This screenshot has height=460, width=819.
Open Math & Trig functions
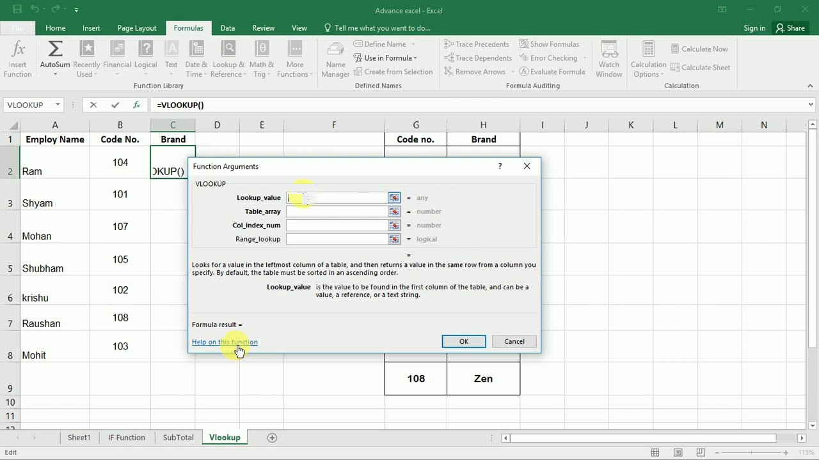[262, 59]
